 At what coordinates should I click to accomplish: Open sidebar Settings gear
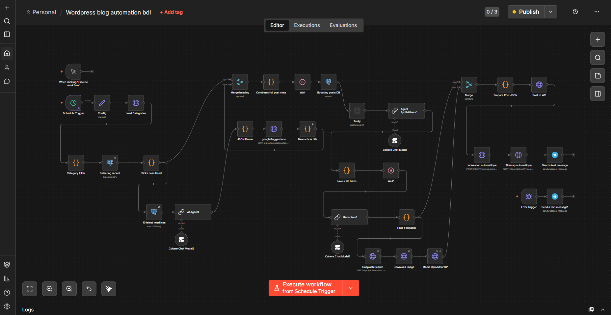click(x=7, y=306)
